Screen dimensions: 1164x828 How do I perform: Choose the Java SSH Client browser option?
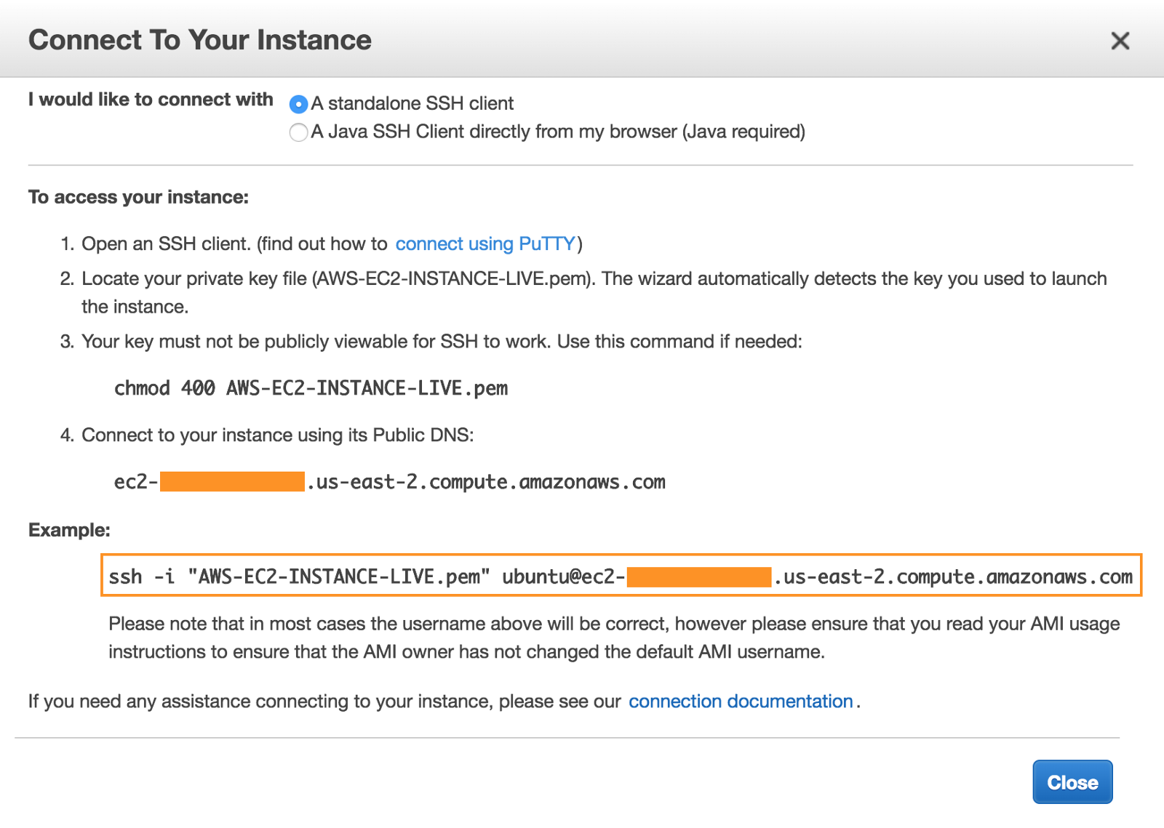(x=298, y=132)
